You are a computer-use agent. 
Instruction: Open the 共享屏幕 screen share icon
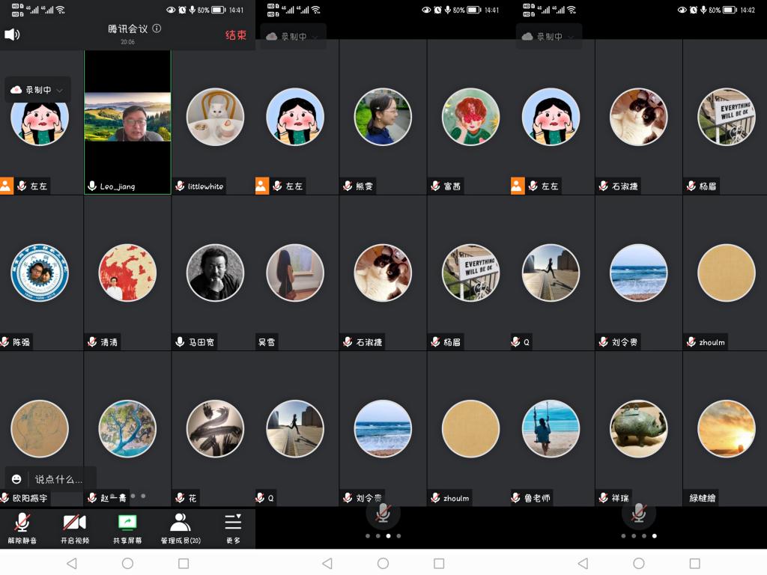pyautogui.click(x=127, y=523)
